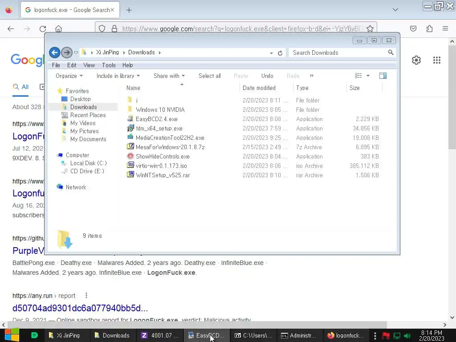Select the ShowHideControls.exe icon
The height and width of the screenshot is (342, 456).
pos(130,156)
